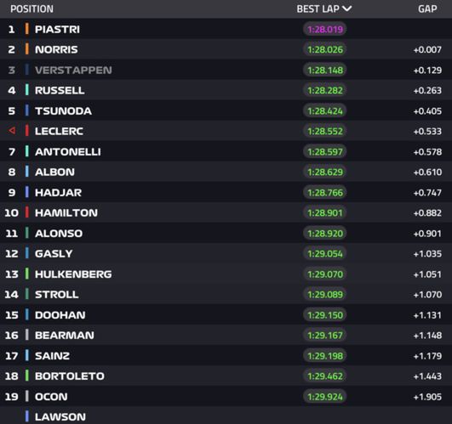Viewport: 452px width, 424px height.
Task: Open Hulkenberg driver name
Action: pos(73,274)
